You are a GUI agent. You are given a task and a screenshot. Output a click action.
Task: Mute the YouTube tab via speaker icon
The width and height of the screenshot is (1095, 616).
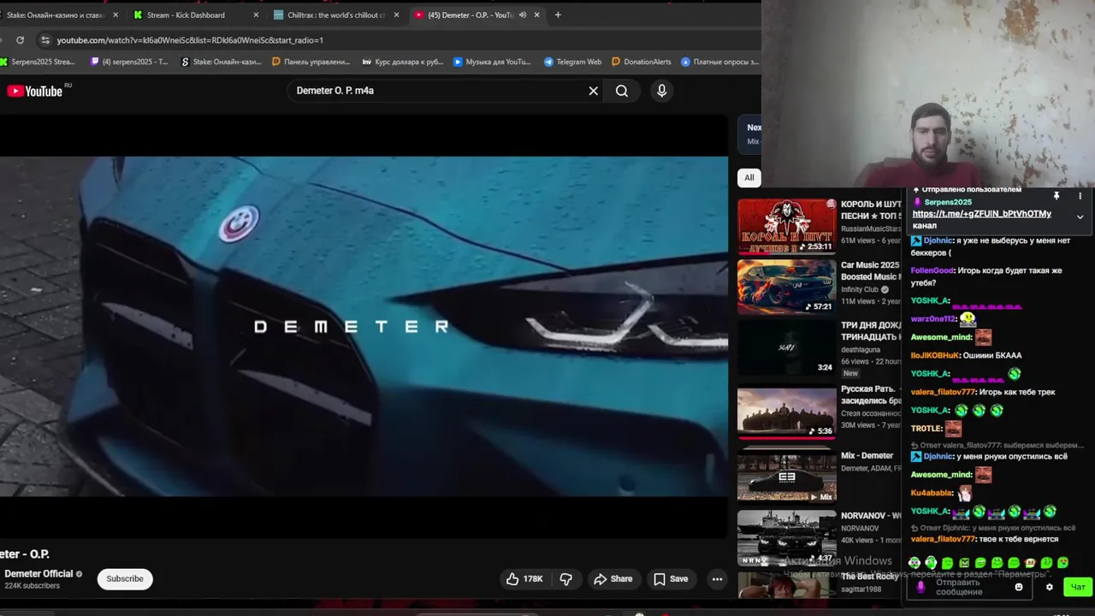[x=523, y=15]
